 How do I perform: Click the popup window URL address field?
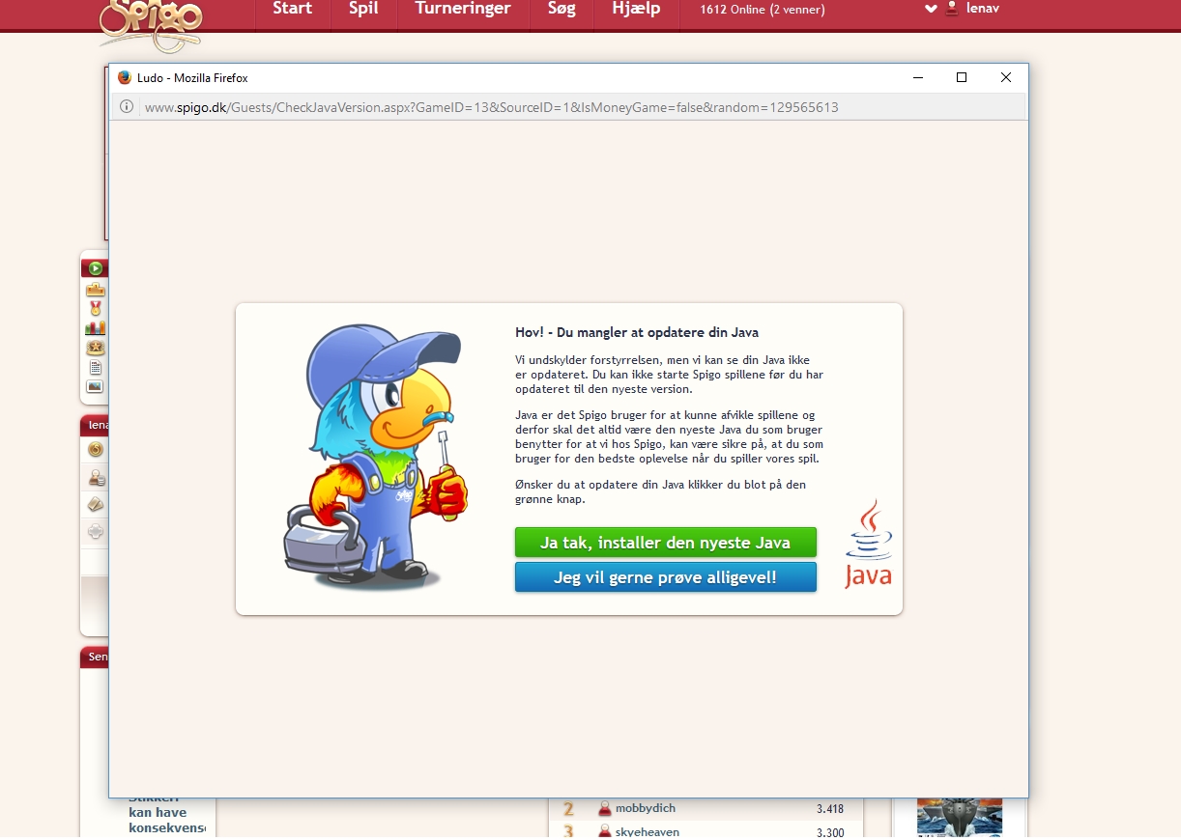click(x=491, y=107)
